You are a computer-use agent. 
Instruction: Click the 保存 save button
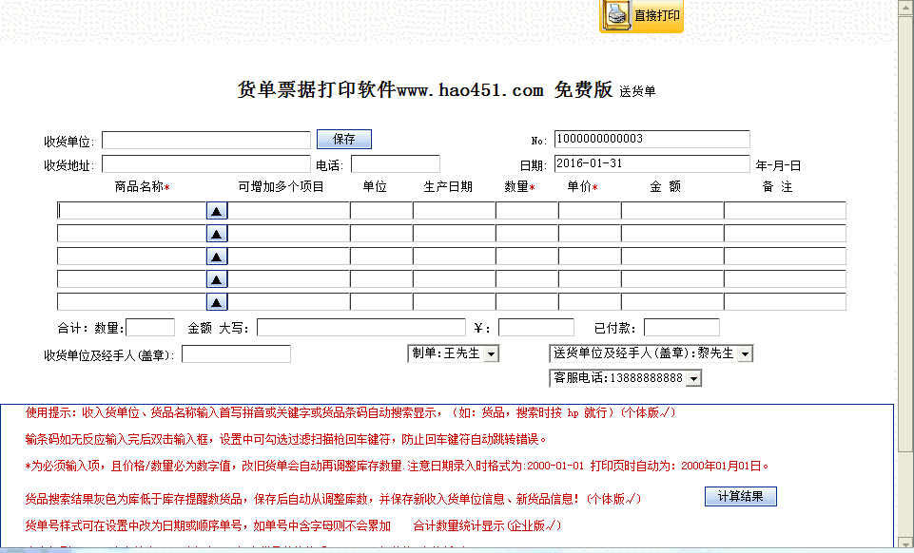click(344, 139)
